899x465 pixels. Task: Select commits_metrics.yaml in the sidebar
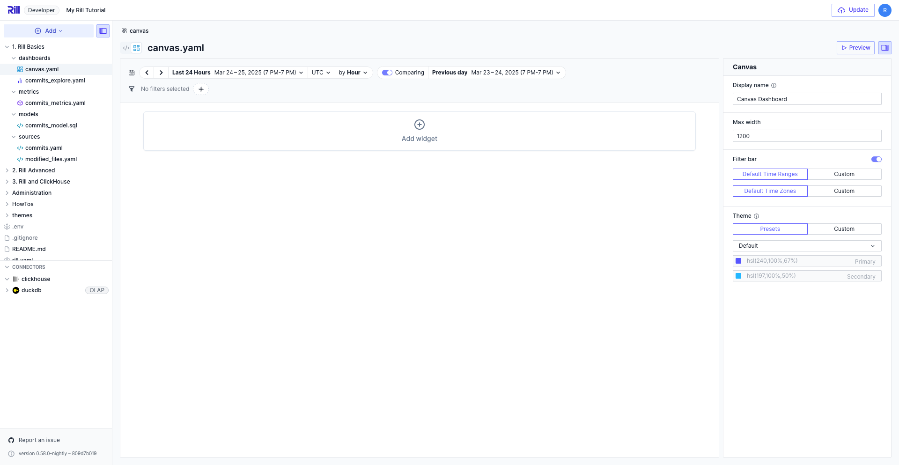[56, 103]
